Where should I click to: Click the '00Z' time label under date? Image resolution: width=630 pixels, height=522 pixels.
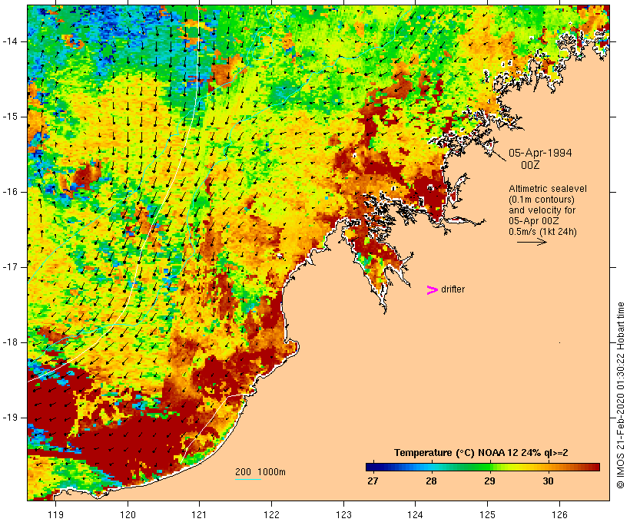(530, 165)
